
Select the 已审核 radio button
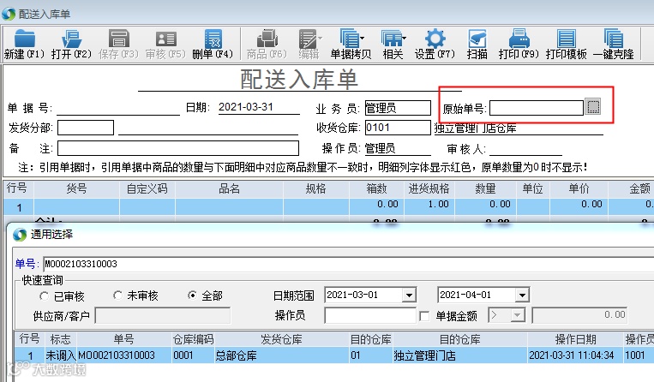44,295
